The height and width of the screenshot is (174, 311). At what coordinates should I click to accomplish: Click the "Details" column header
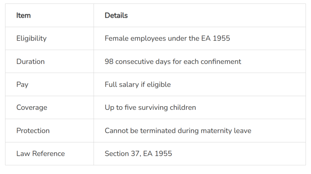pyautogui.click(x=116, y=16)
